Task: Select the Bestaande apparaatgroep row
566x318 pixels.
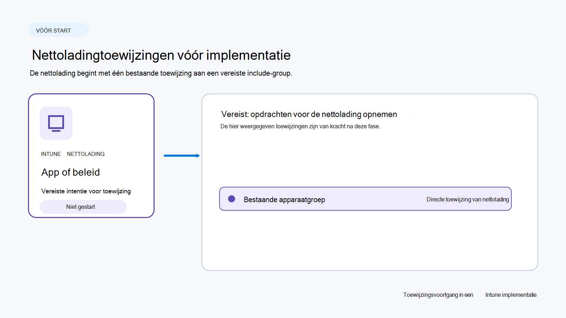Action: pos(365,199)
